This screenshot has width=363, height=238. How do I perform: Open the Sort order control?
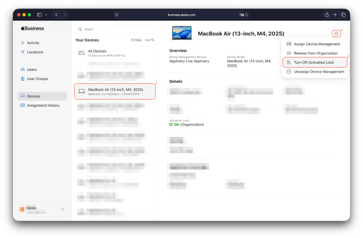click(150, 40)
